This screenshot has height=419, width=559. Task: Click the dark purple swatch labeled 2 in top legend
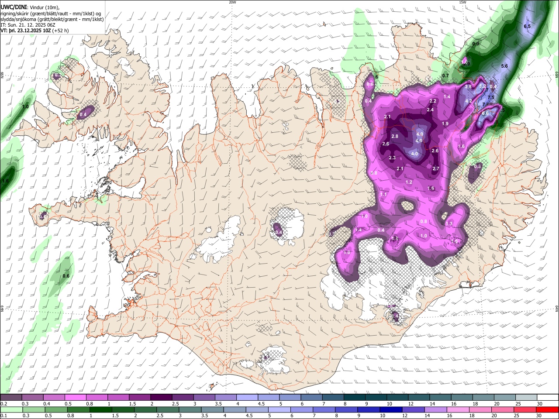point(161,398)
